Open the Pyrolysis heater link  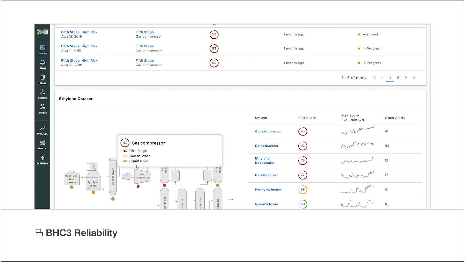coord(268,190)
